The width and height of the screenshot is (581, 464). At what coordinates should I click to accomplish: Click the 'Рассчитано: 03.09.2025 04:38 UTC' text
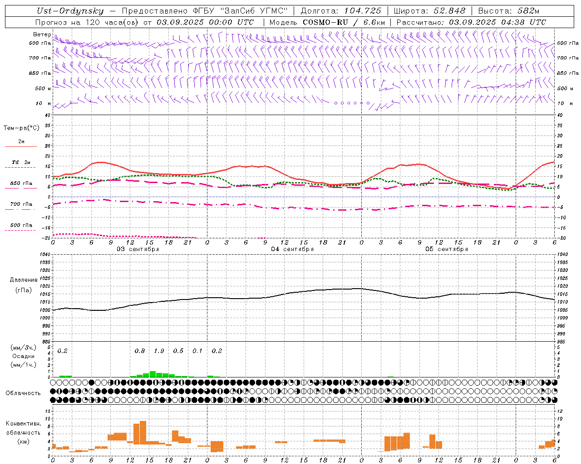471,22
